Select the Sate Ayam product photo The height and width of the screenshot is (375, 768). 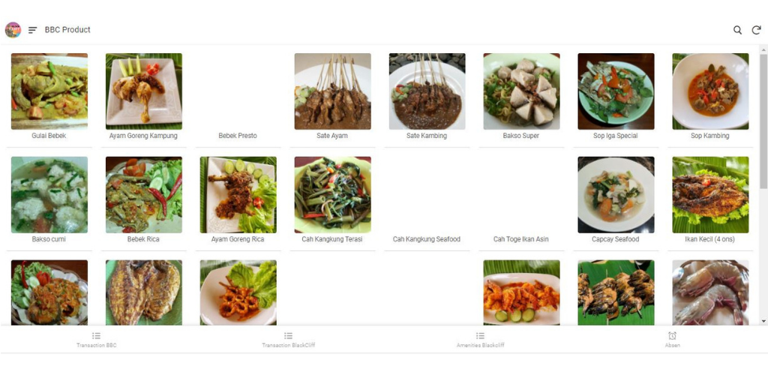click(332, 91)
